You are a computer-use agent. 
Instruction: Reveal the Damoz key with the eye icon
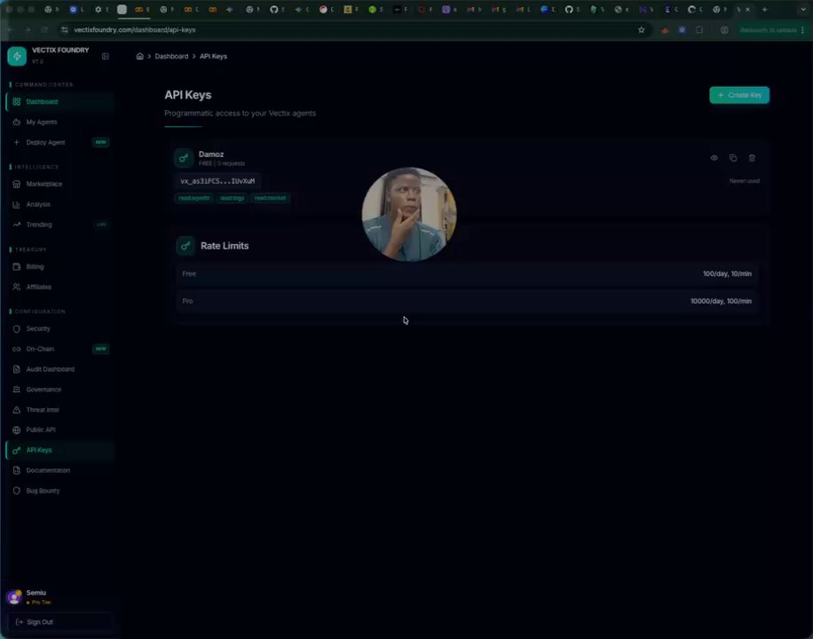714,158
